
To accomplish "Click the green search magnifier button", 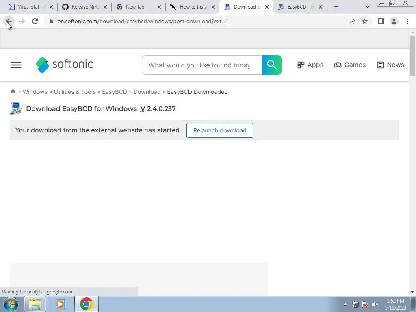I will (x=272, y=65).
